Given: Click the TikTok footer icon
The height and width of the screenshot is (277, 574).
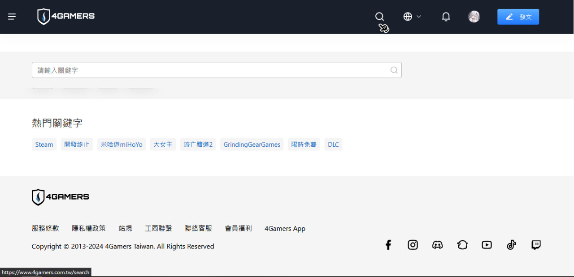Looking at the screenshot, I should point(511,245).
